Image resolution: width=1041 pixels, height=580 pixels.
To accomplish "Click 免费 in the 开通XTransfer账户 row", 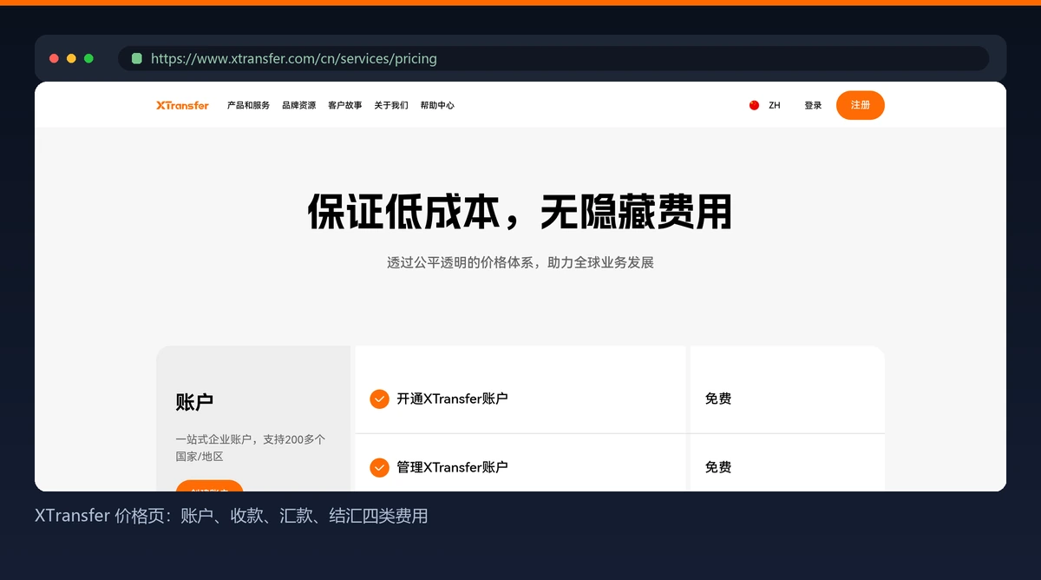I will click(718, 399).
